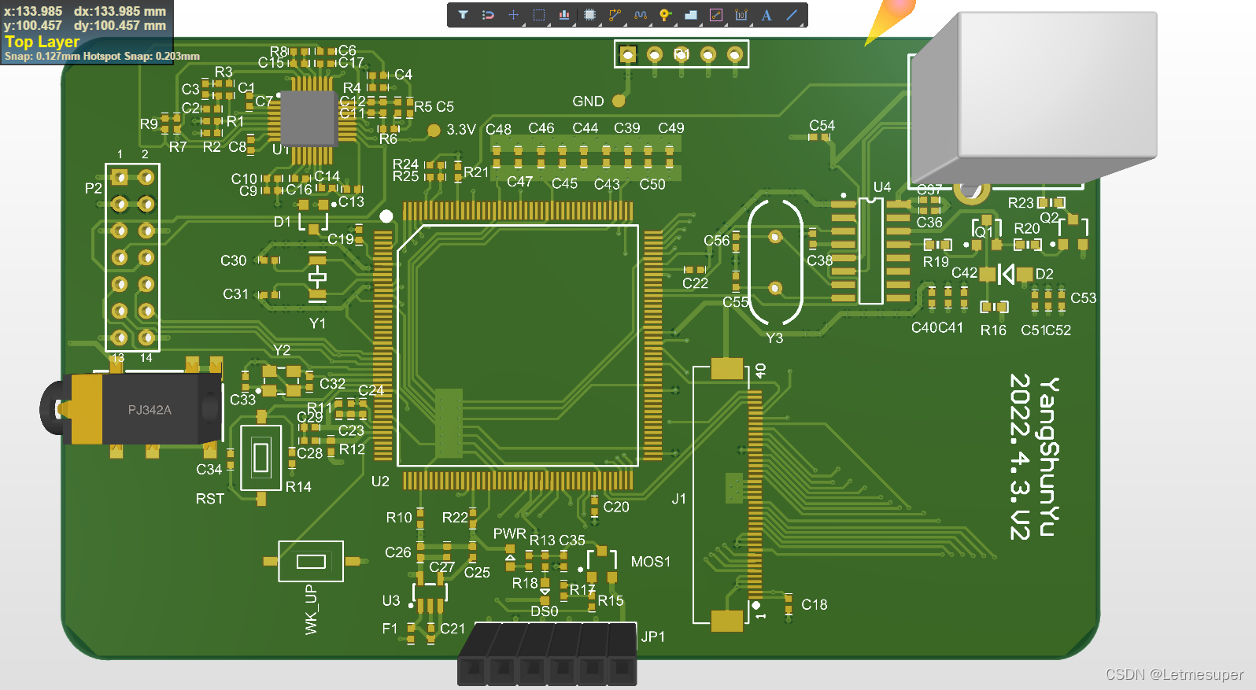Select the Y1 crystal component
Screen dimensions: 1256x690
coord(317,277)
